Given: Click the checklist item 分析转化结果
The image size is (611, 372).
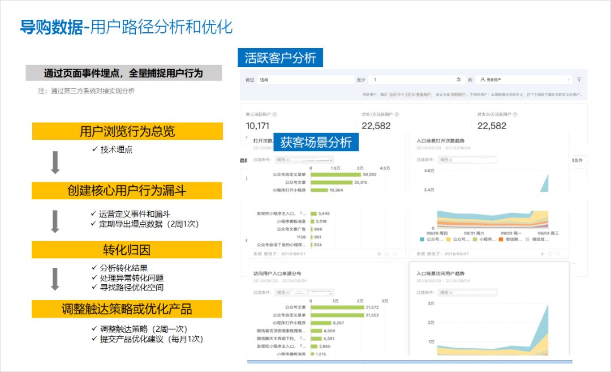Looking at the screenshot, I should point(124,268).
